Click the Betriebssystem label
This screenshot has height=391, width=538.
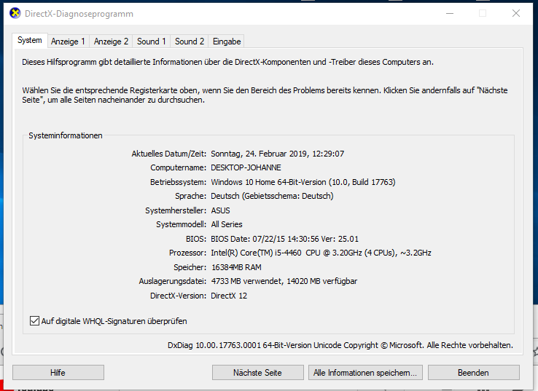[x=178, y=182]
